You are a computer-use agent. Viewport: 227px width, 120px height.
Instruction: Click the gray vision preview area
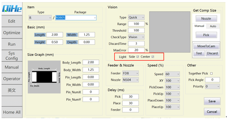170,32
